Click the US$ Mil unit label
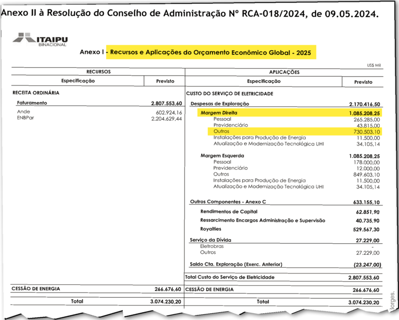The width and height of the screenshot is (399, 320). 374,65
